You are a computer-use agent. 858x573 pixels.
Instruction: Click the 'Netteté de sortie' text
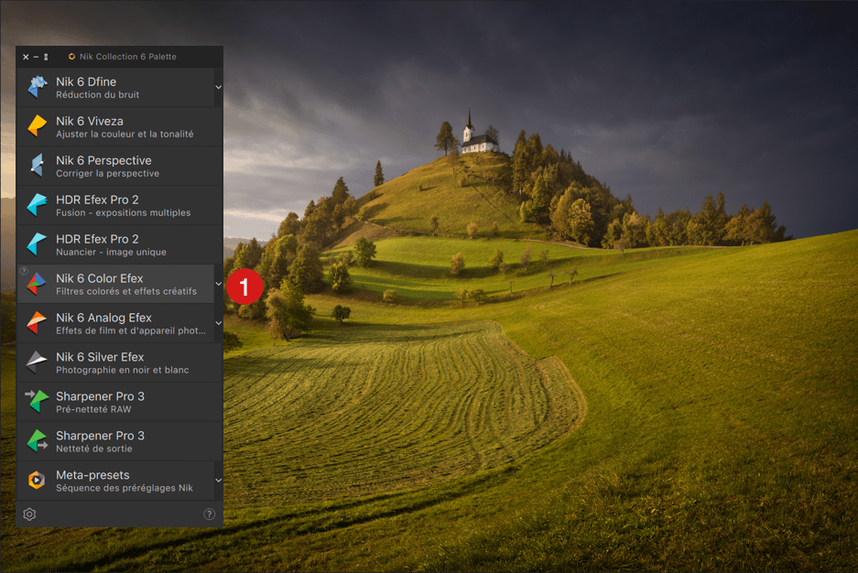(94, 449)
